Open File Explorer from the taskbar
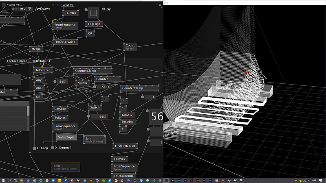This screenshot has width=326, height=183. (x=22, y=181)
